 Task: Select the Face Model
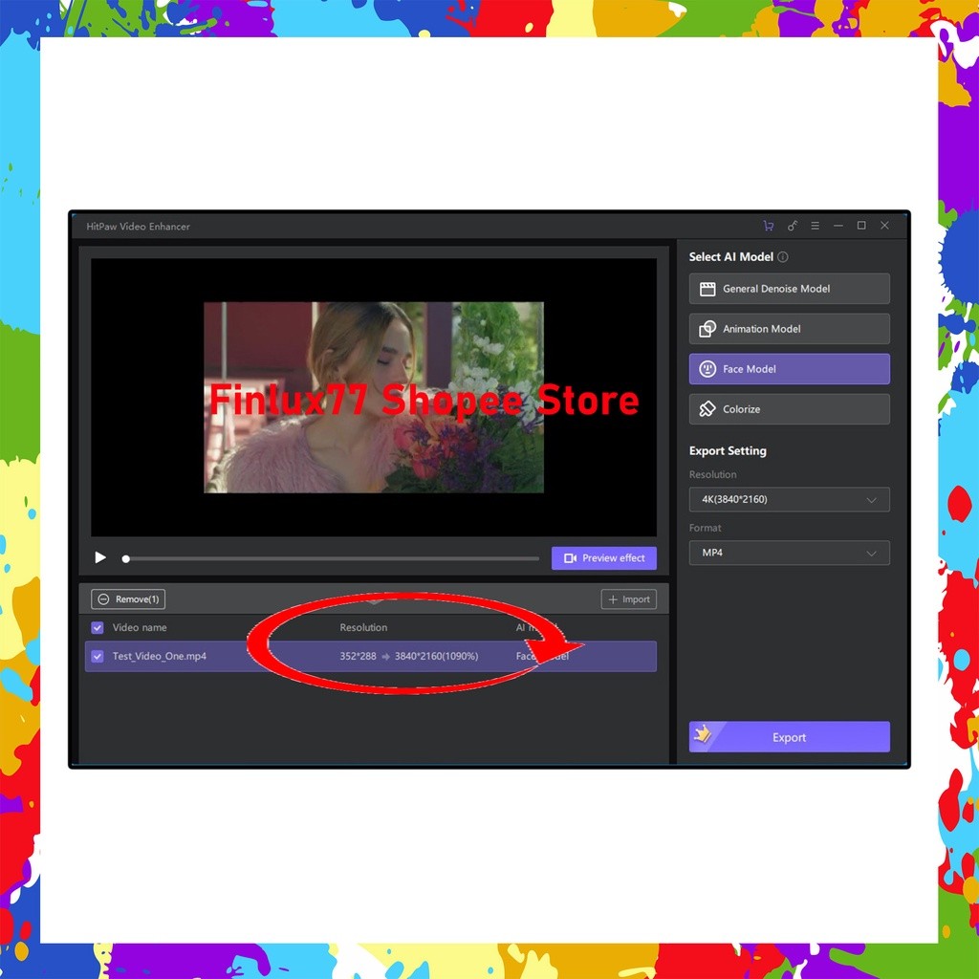tap(788, 368)
